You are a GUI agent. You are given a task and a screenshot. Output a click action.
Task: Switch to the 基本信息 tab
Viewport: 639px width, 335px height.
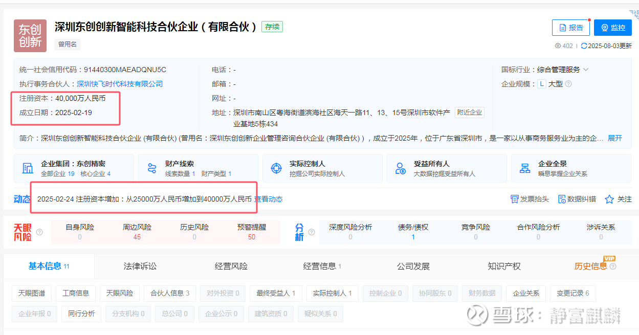point(49,266)
